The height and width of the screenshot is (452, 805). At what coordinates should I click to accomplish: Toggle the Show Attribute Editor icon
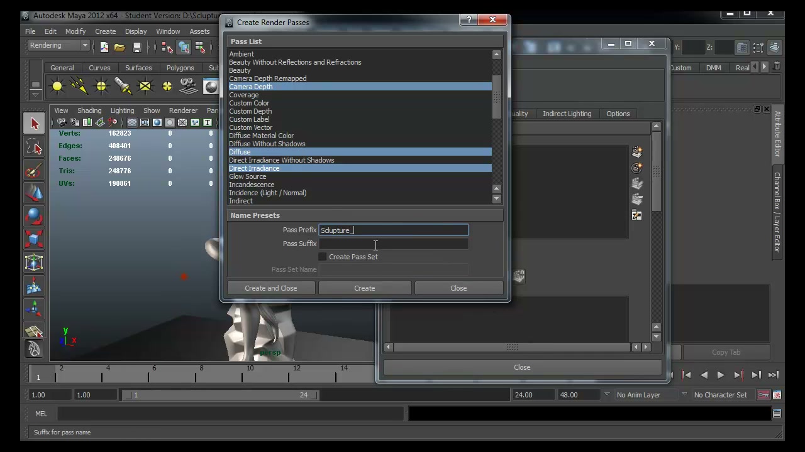pyautogui.click(x=742, y=48)
